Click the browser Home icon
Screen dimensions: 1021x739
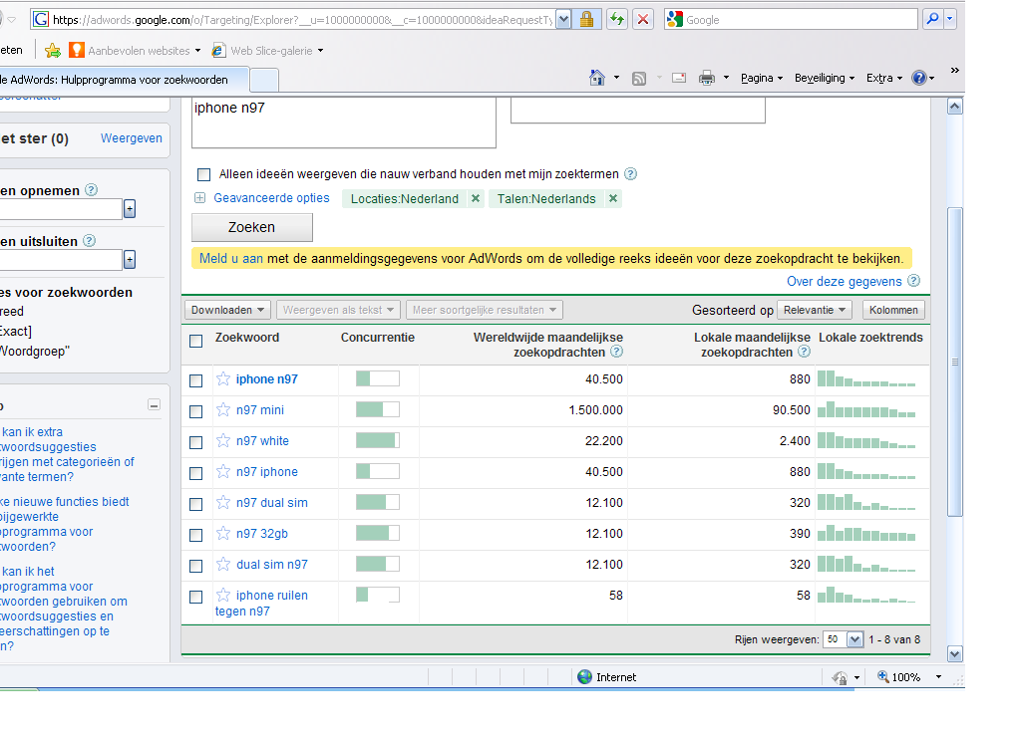pyautogui.click(x=596, y=78)
